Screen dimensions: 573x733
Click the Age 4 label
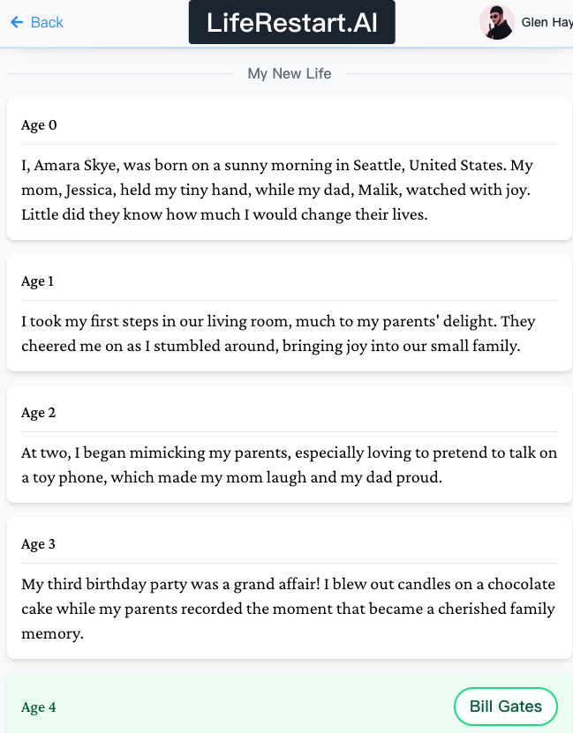click(x=39, y=707)
